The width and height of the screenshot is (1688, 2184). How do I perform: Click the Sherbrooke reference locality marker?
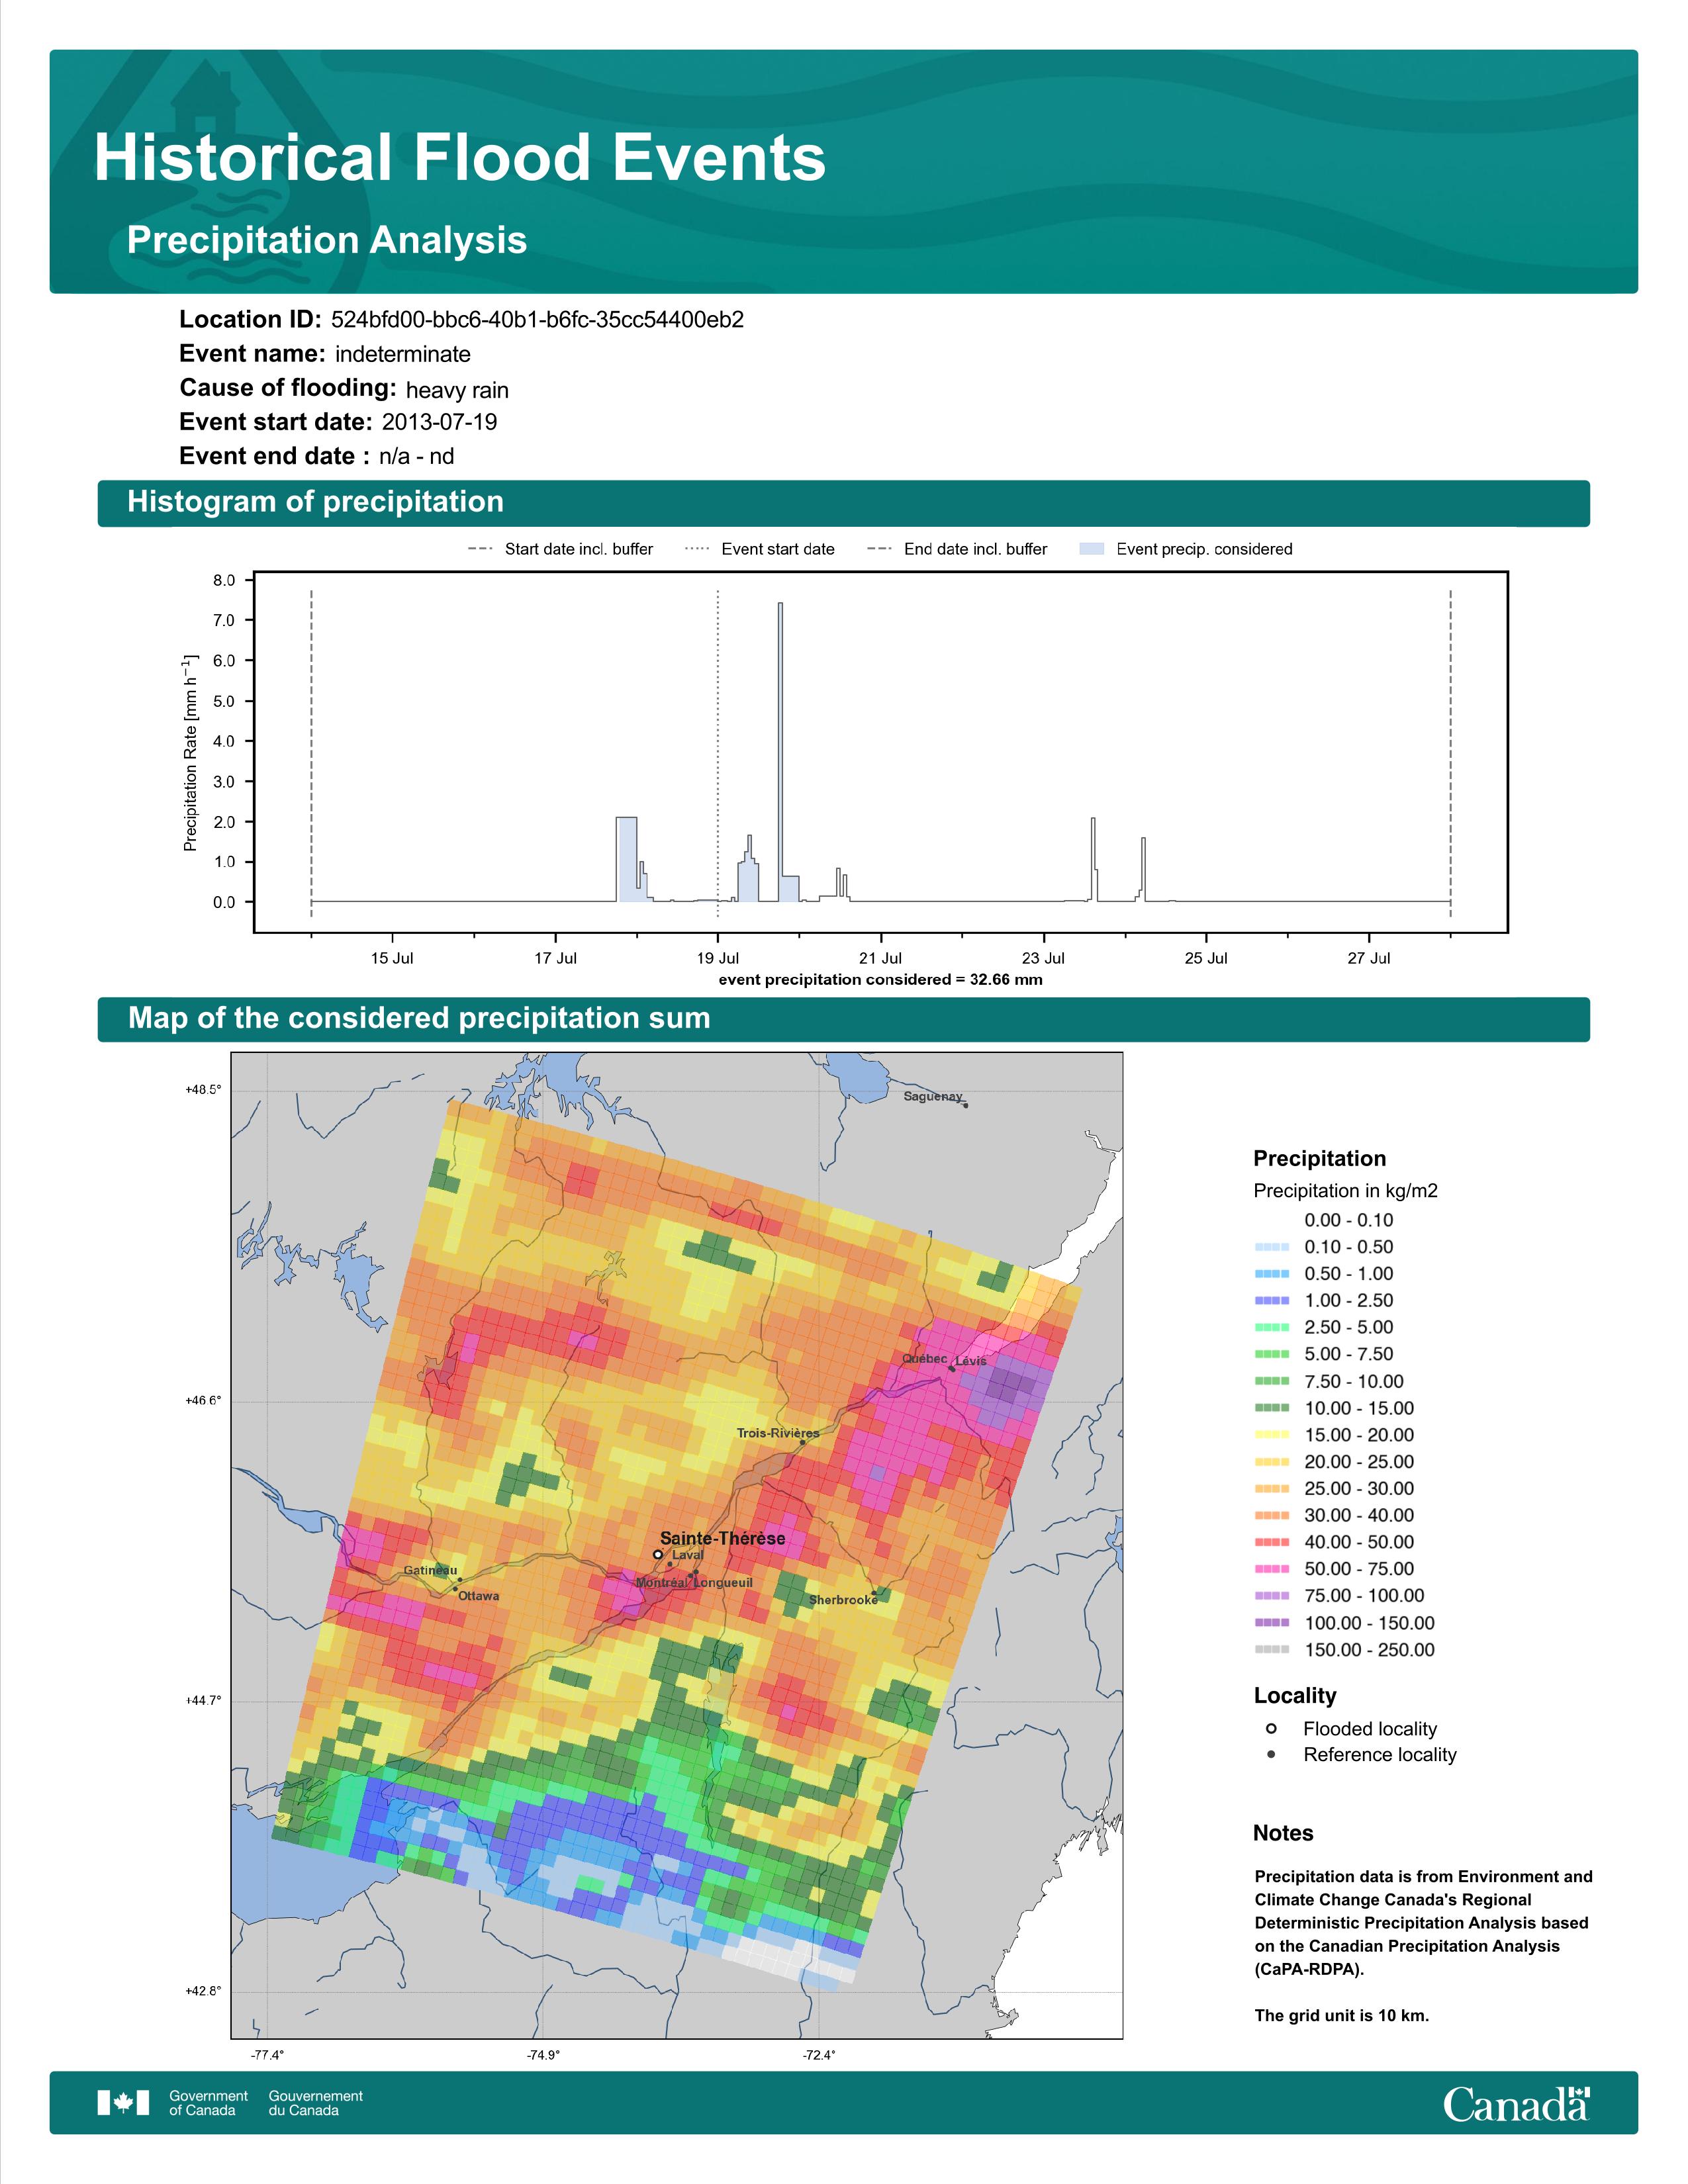pyautogui.click(x=873, y=1593)
